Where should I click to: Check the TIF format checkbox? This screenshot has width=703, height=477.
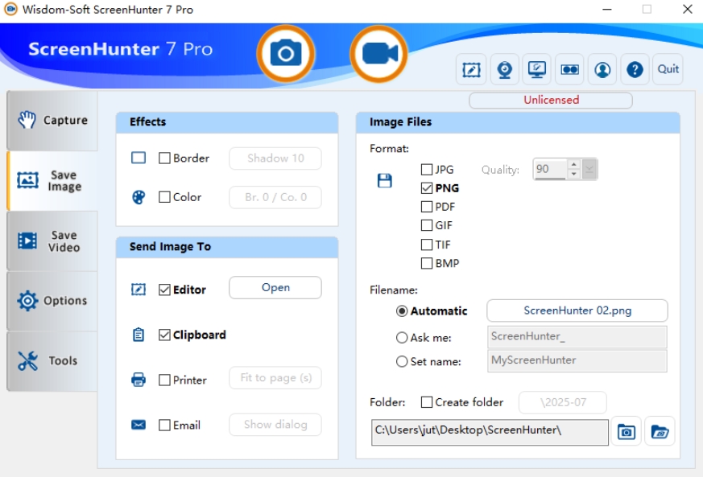click(x=427, y=245)
